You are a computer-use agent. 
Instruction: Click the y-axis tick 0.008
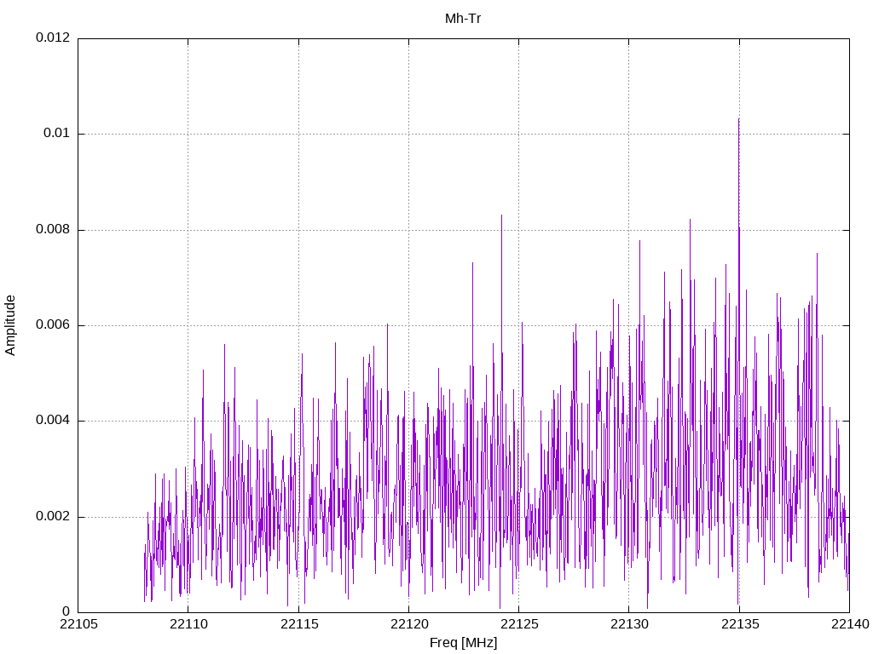click(53, 230)
